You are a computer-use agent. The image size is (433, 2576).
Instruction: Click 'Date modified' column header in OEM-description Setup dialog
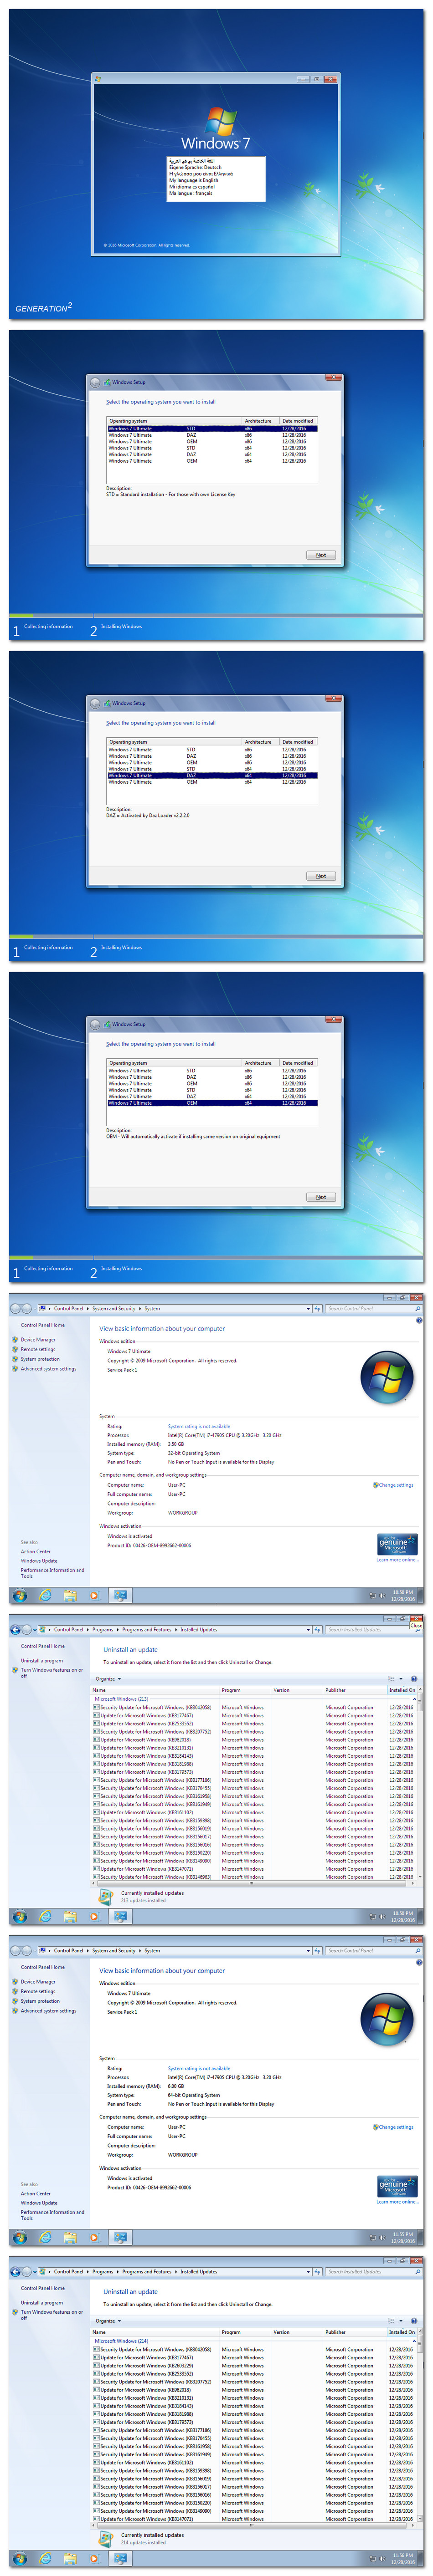[x=298, y=1063]
